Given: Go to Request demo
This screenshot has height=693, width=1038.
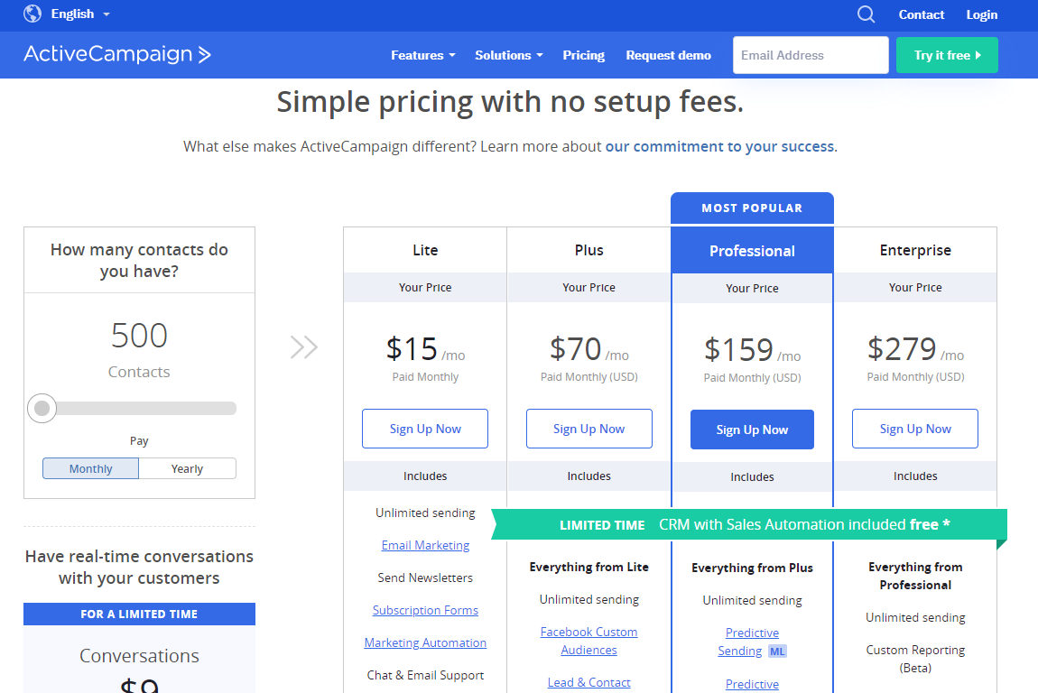Looking at the screenshot, I should pyautogui.click(x=668, y=55).
